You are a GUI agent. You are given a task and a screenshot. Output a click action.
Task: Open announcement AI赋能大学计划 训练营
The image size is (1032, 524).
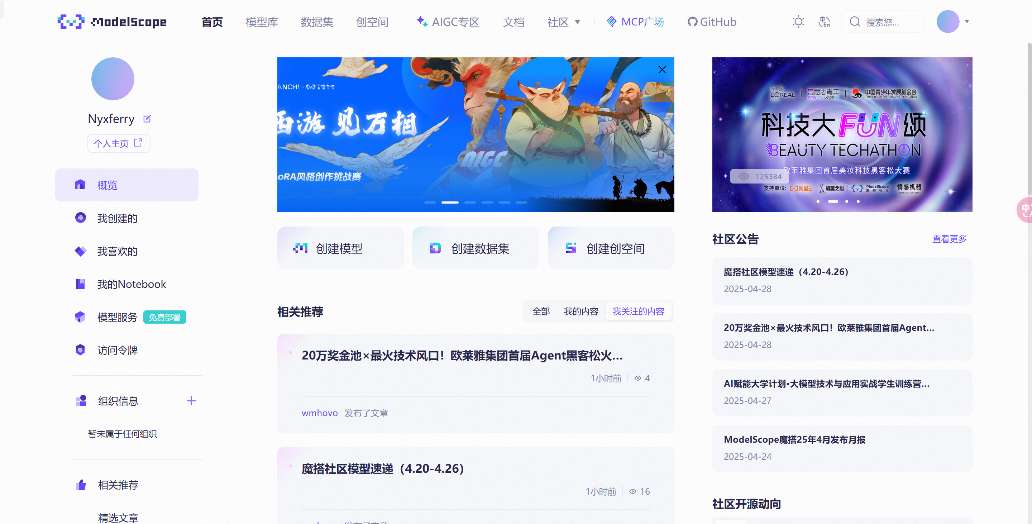[842, 392]
